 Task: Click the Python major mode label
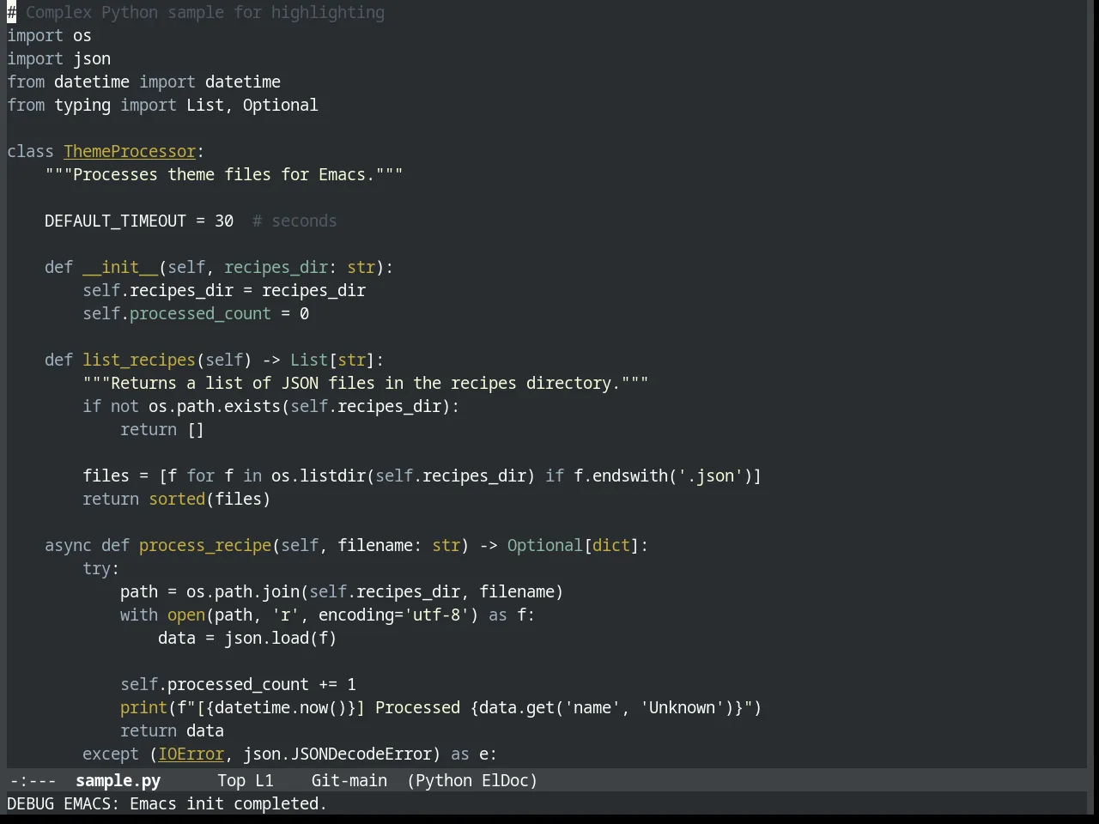click(443, 780)
